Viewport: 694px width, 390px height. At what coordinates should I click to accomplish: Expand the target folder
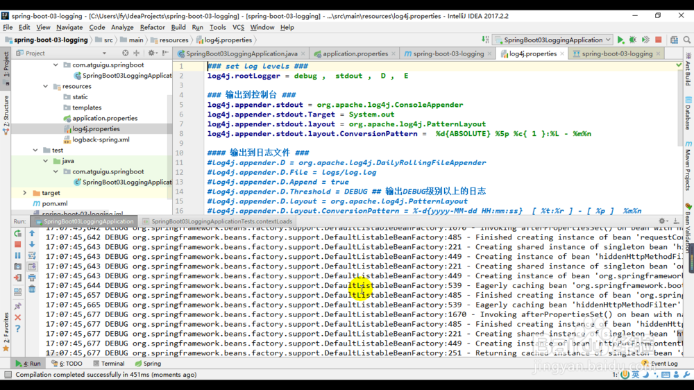25,193
